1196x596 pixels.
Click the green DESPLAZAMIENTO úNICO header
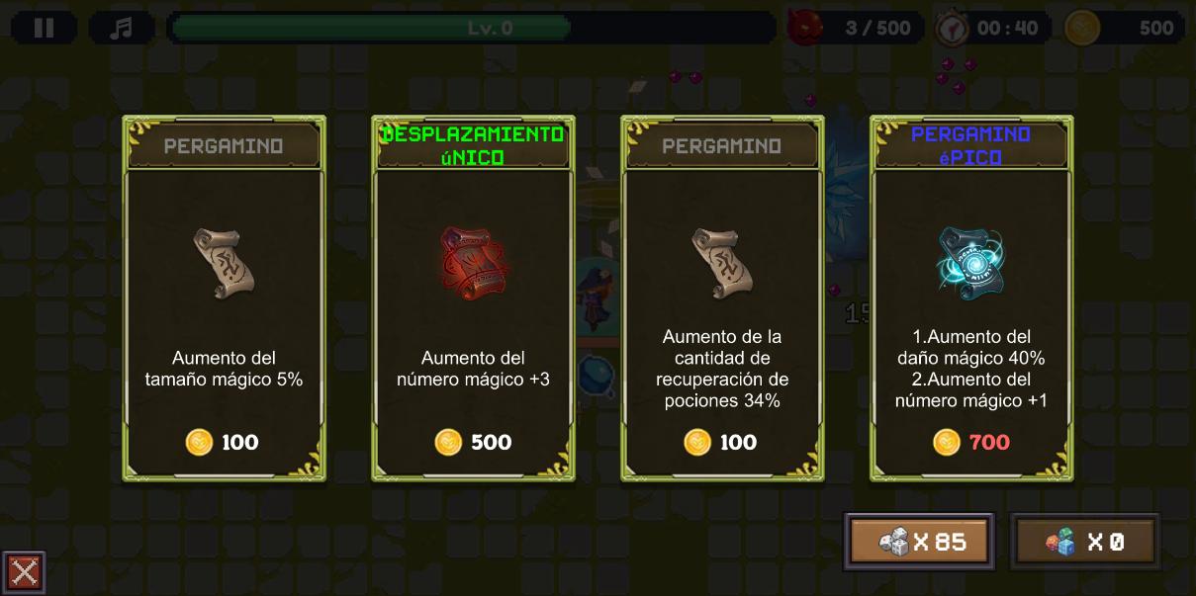473,145
